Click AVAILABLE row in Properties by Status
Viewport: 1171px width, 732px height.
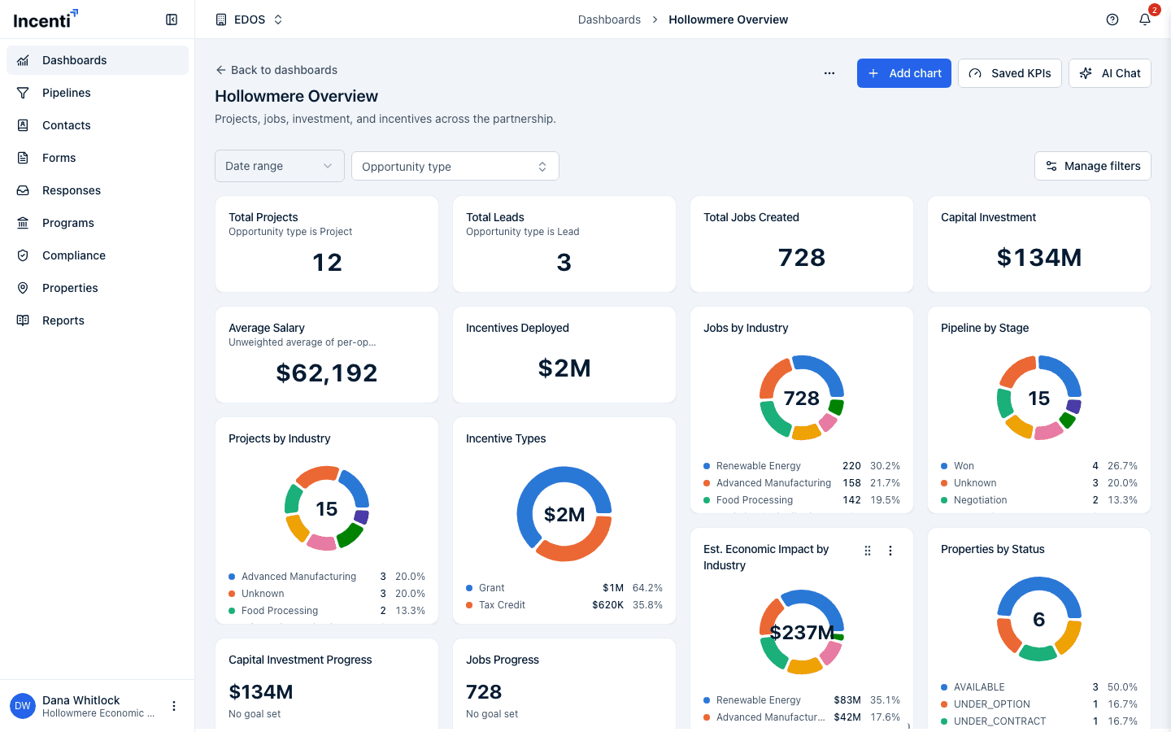[1039, 687]
